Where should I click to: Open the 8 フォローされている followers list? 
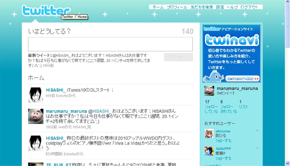pos(229,107)
